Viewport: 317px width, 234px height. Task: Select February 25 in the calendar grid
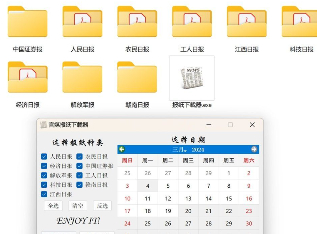[x=128, y=173]
